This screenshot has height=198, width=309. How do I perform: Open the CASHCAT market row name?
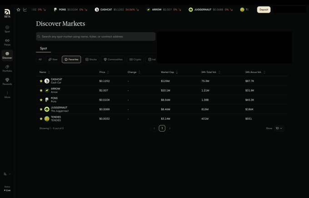(x=56, y=81)
